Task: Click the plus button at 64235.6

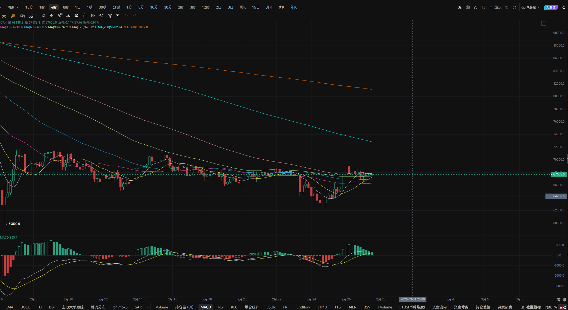Action: tap(548, 196)
